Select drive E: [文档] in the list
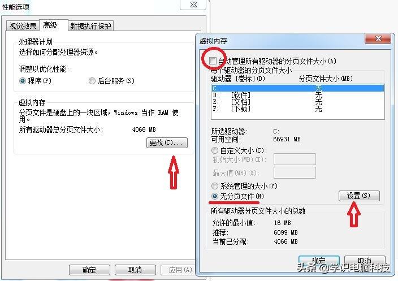This screenshot has height=281, width=398. [x=298, y=102]
